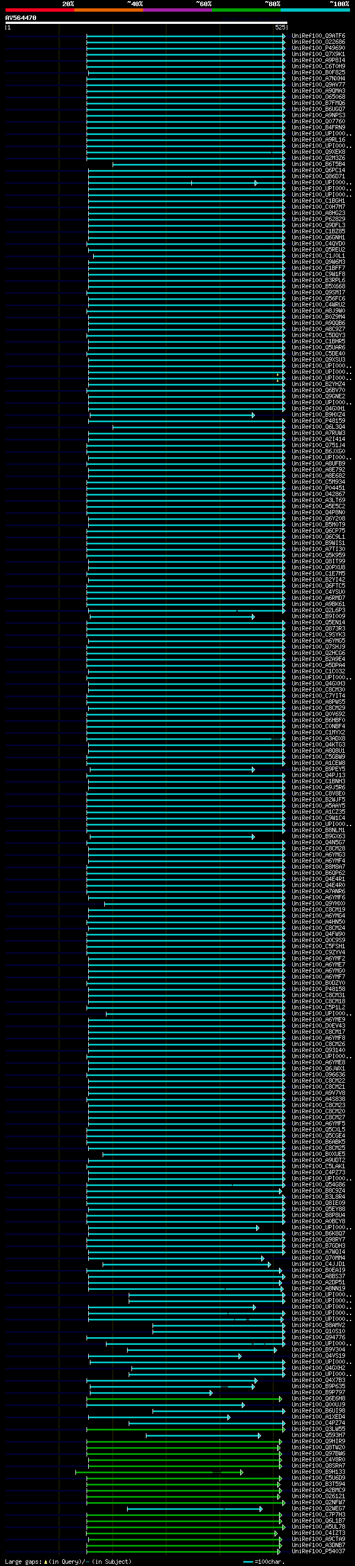Select the UniRef100_P54037 label

(x=318, y=1551)
